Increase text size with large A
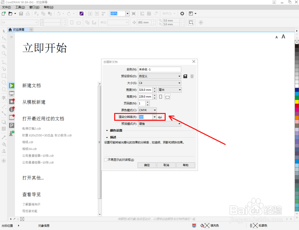The image size is (299, 230). click(x=283, y=37)
